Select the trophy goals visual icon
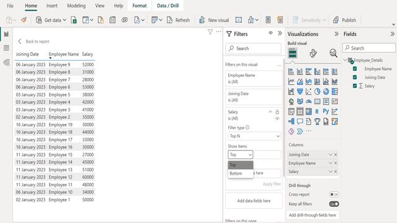Viewport: 397px width, 223px height. [x=317, y=121]
